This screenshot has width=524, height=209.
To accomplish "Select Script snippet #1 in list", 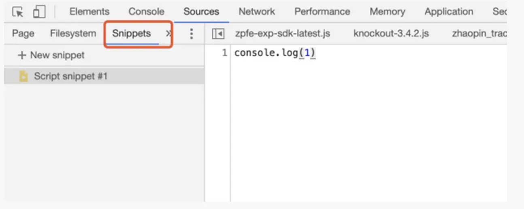I will point(104,76).
